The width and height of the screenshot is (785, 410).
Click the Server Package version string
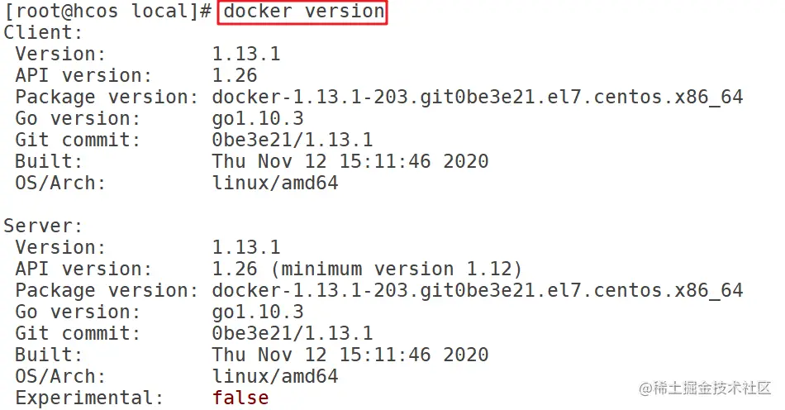pyautogui.click(x=477, y=290)
